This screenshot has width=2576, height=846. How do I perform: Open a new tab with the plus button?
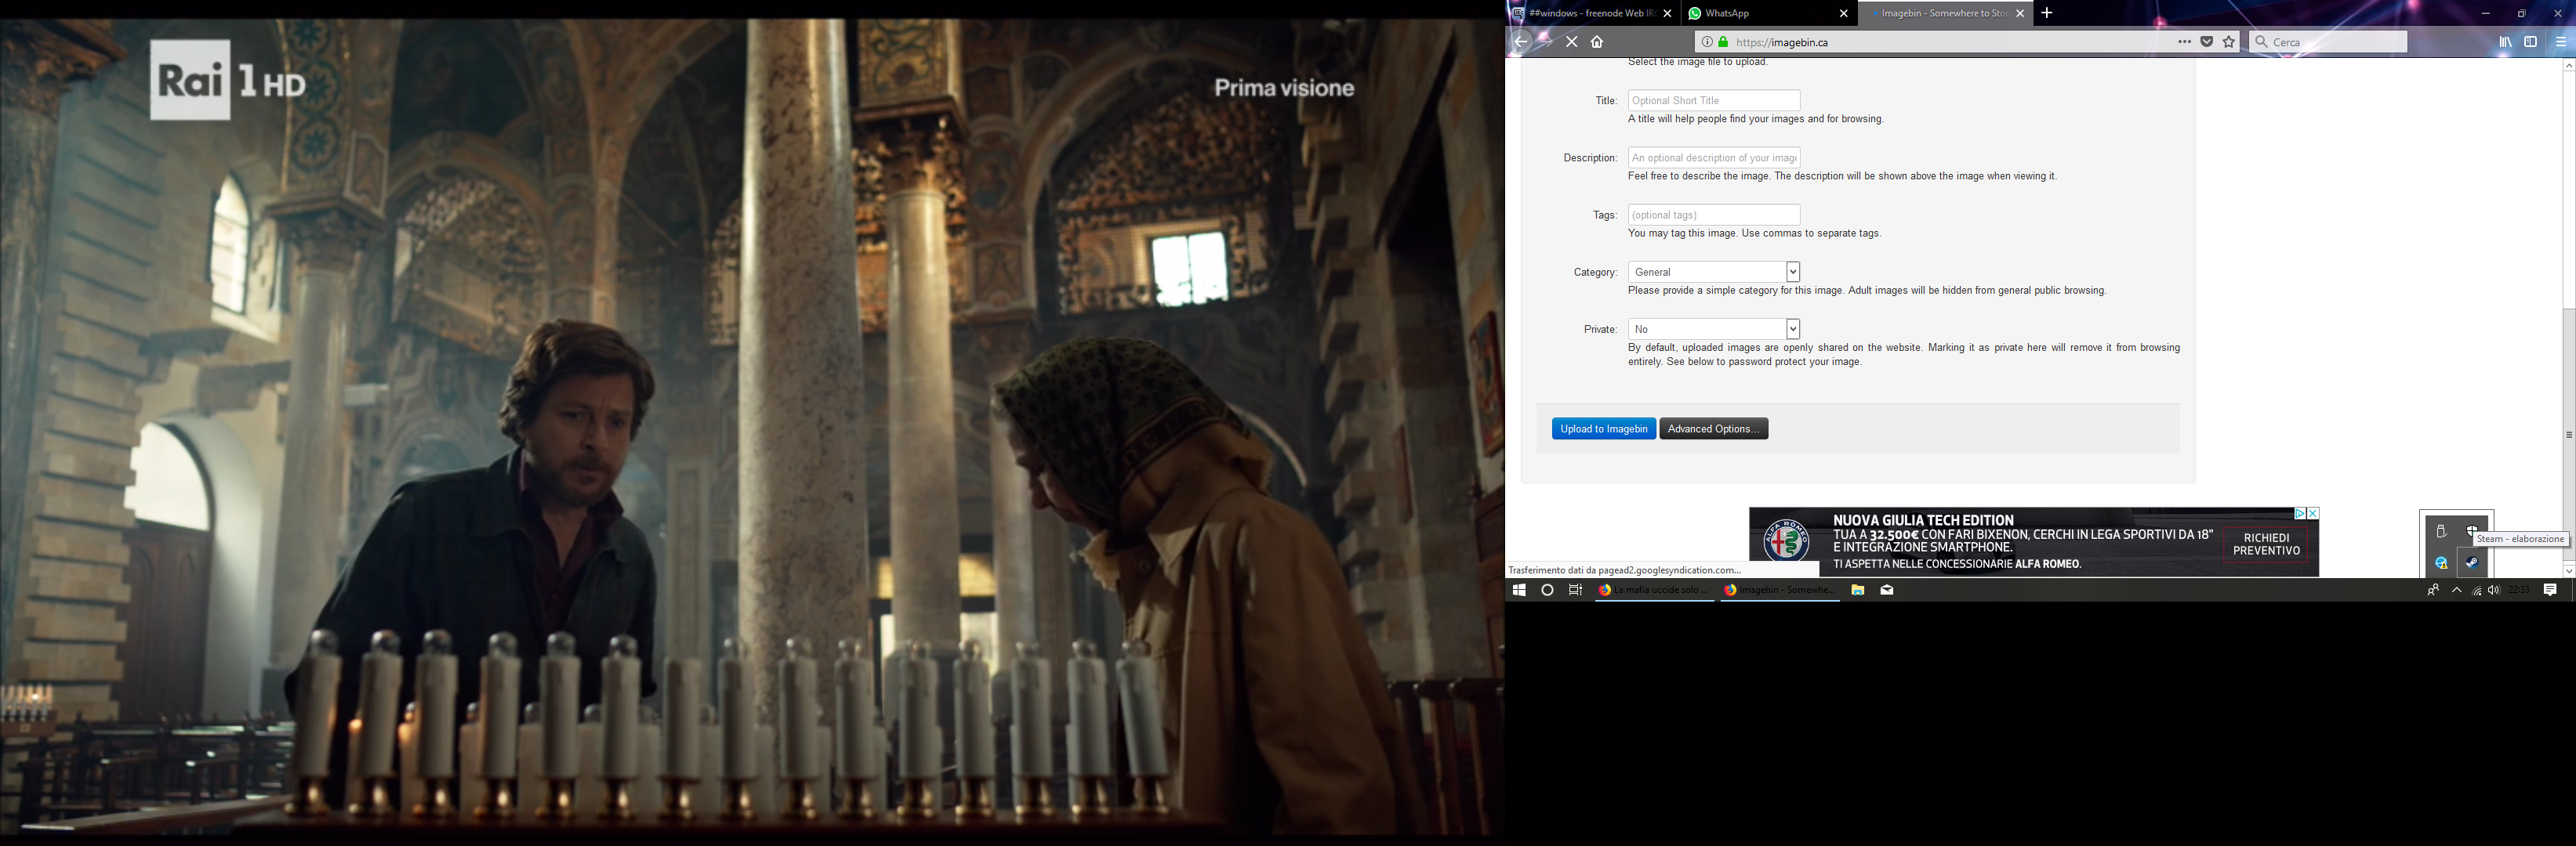coord(2047,13)
